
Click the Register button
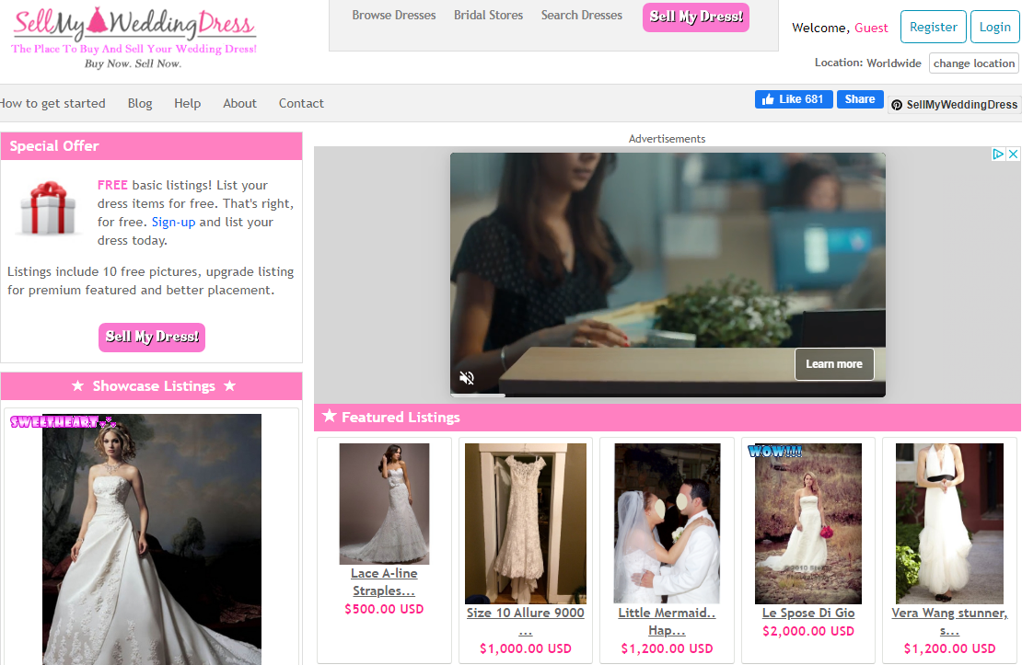click(933, 27)
